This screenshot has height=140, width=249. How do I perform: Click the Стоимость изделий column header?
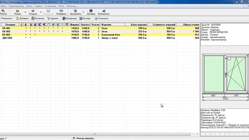162,24
